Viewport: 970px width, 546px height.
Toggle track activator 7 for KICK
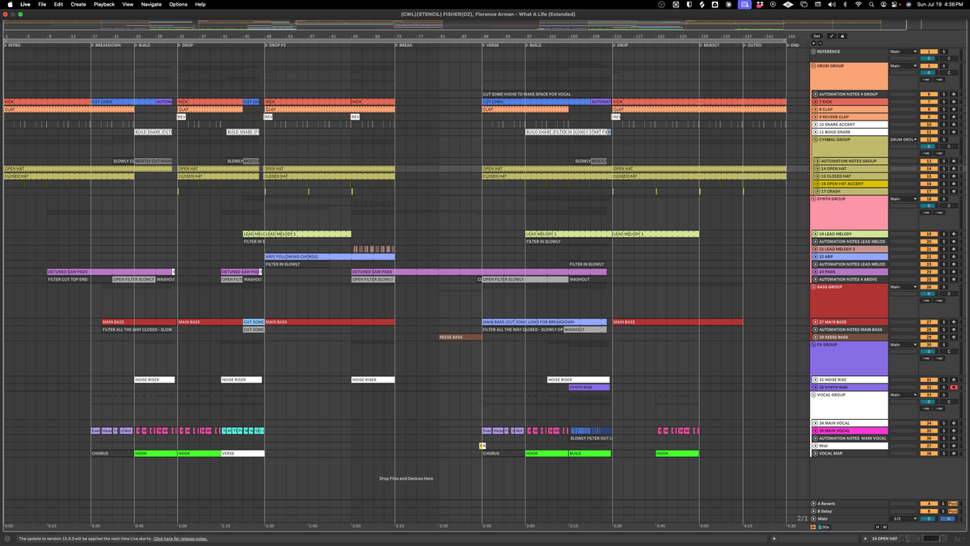(x=929, y=102)
